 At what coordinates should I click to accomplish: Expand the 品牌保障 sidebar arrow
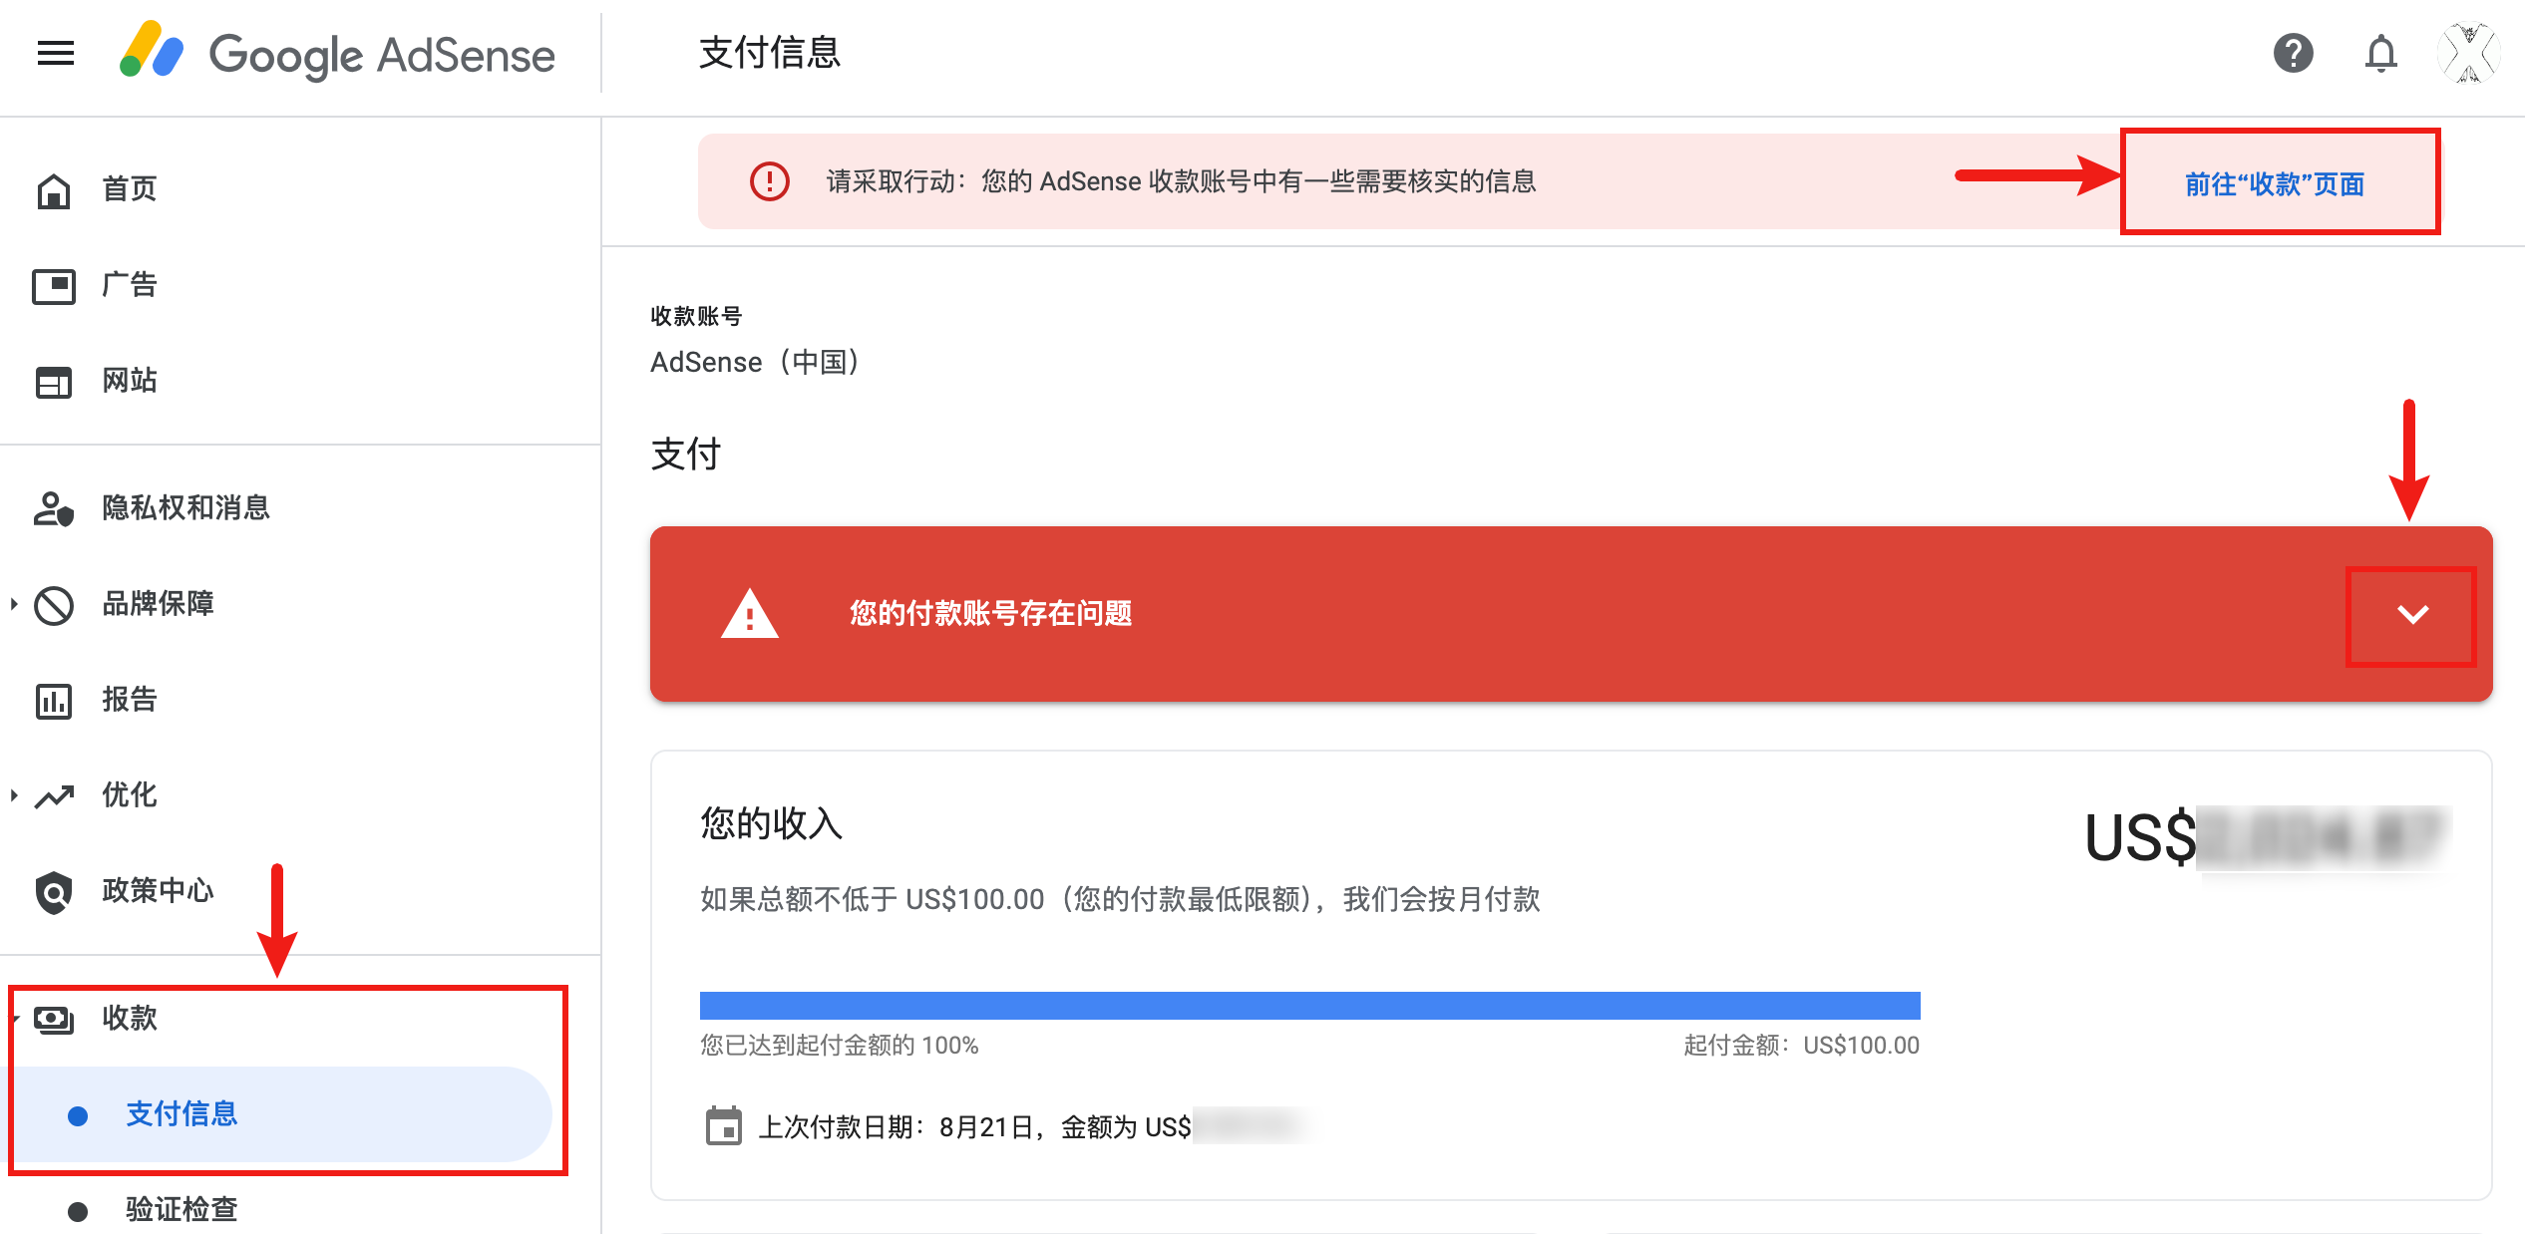point(14,603)
